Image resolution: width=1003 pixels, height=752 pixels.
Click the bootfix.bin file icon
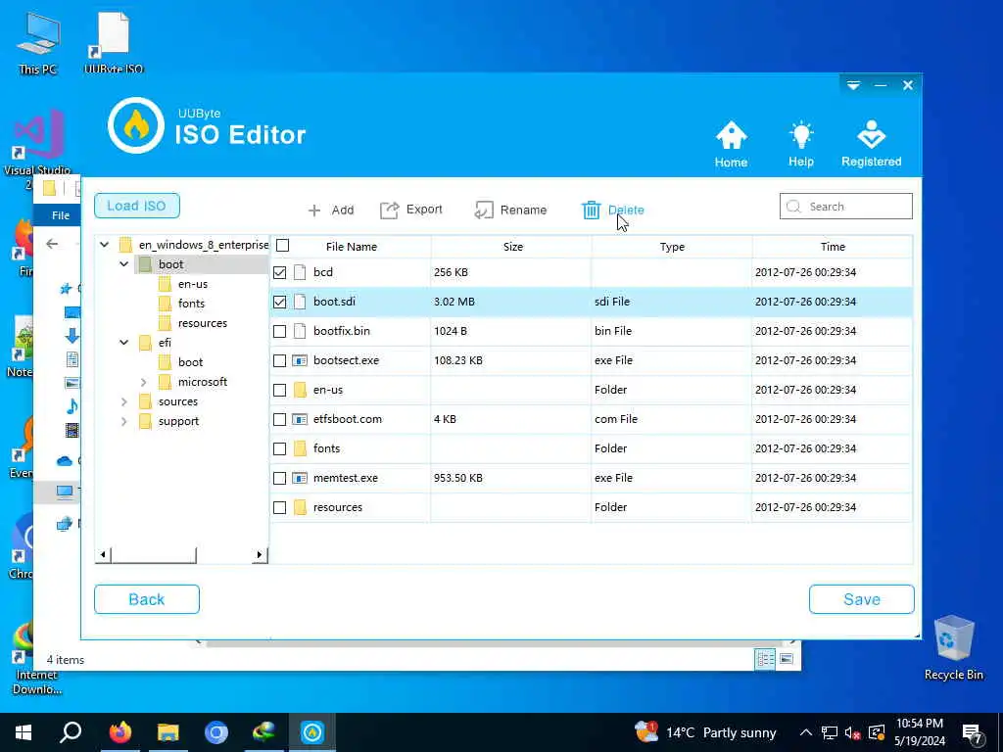tap(300, 331)
